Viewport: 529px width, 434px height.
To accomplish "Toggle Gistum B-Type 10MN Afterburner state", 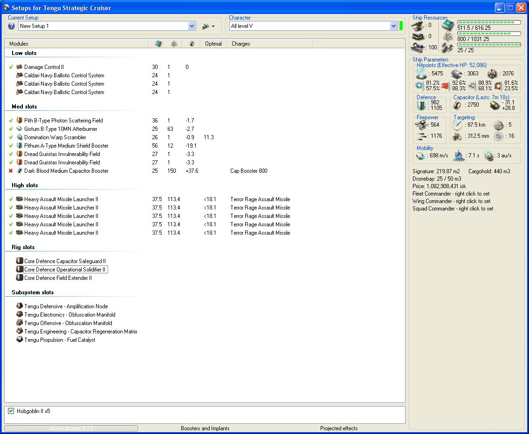I will pos(11,129).
